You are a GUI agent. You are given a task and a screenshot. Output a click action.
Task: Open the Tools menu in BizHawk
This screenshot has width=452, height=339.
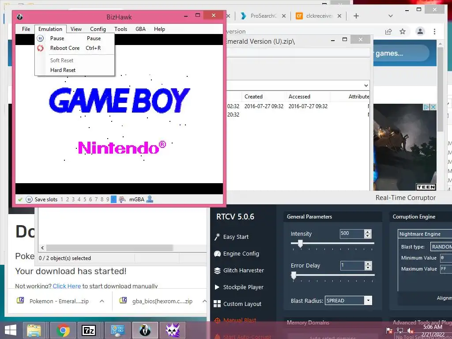[x=121, y=29]
